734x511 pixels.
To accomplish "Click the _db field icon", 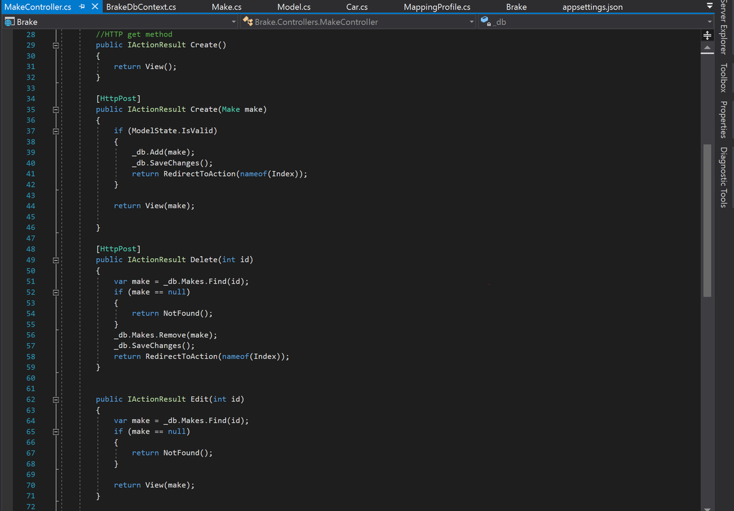I will pos(486,22).
